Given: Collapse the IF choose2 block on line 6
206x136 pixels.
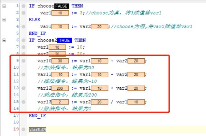Looking at the screenshot, I should 4,40.
